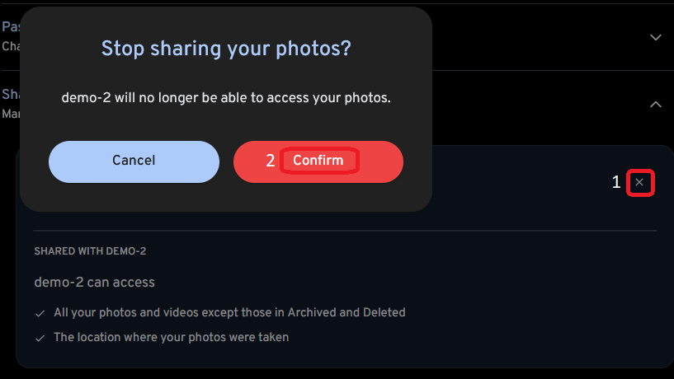Viewport: 674px width, 379px height.
Task: Click checkmark beside photos and videos access
Action: click(40, 313)
